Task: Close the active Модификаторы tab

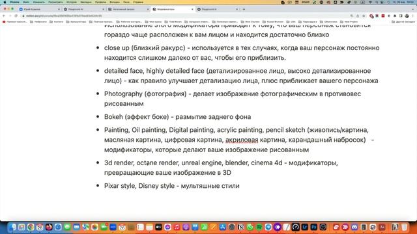Action: (192, 9)
